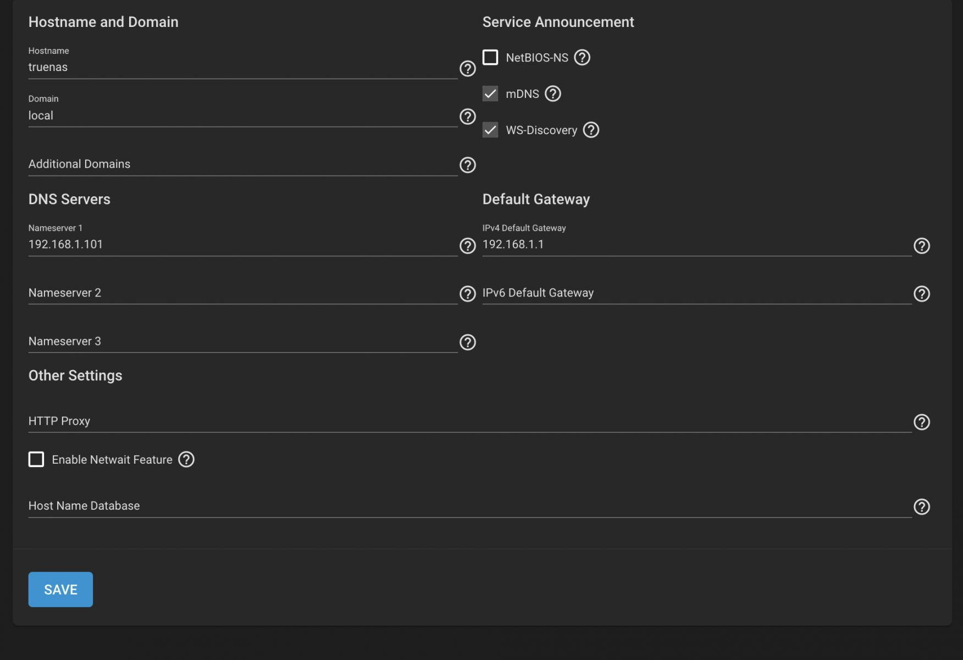This screenshot has height=660, width=963.
Task: Click help icon next to Nameserver 3
Action: (467, 342)
